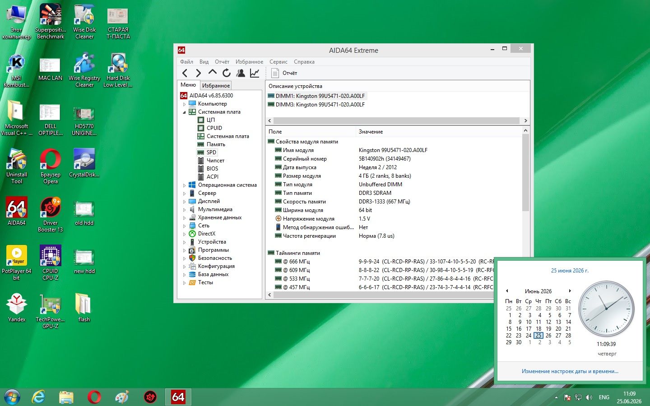Select the Driver Booster 13 desktop icon
Image resolution: width=650 pixels, height=406 pixels.
50,214
